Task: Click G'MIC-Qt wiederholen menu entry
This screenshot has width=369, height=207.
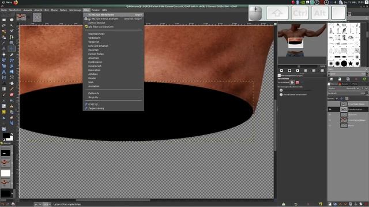Action: pos(113,14)
